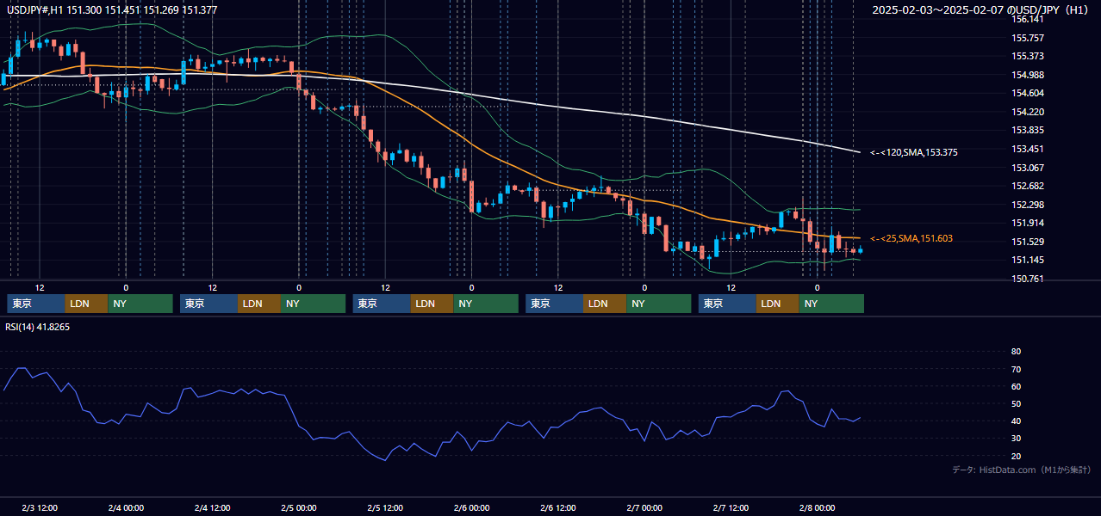Image resolution: width=1101 pixels, height=516 pixels.
Task: Click the 151.529 price axis label
Action: [1027, 242]
